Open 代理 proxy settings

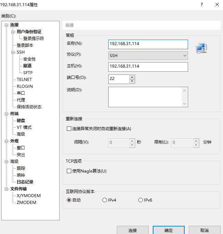click(21, 100)
